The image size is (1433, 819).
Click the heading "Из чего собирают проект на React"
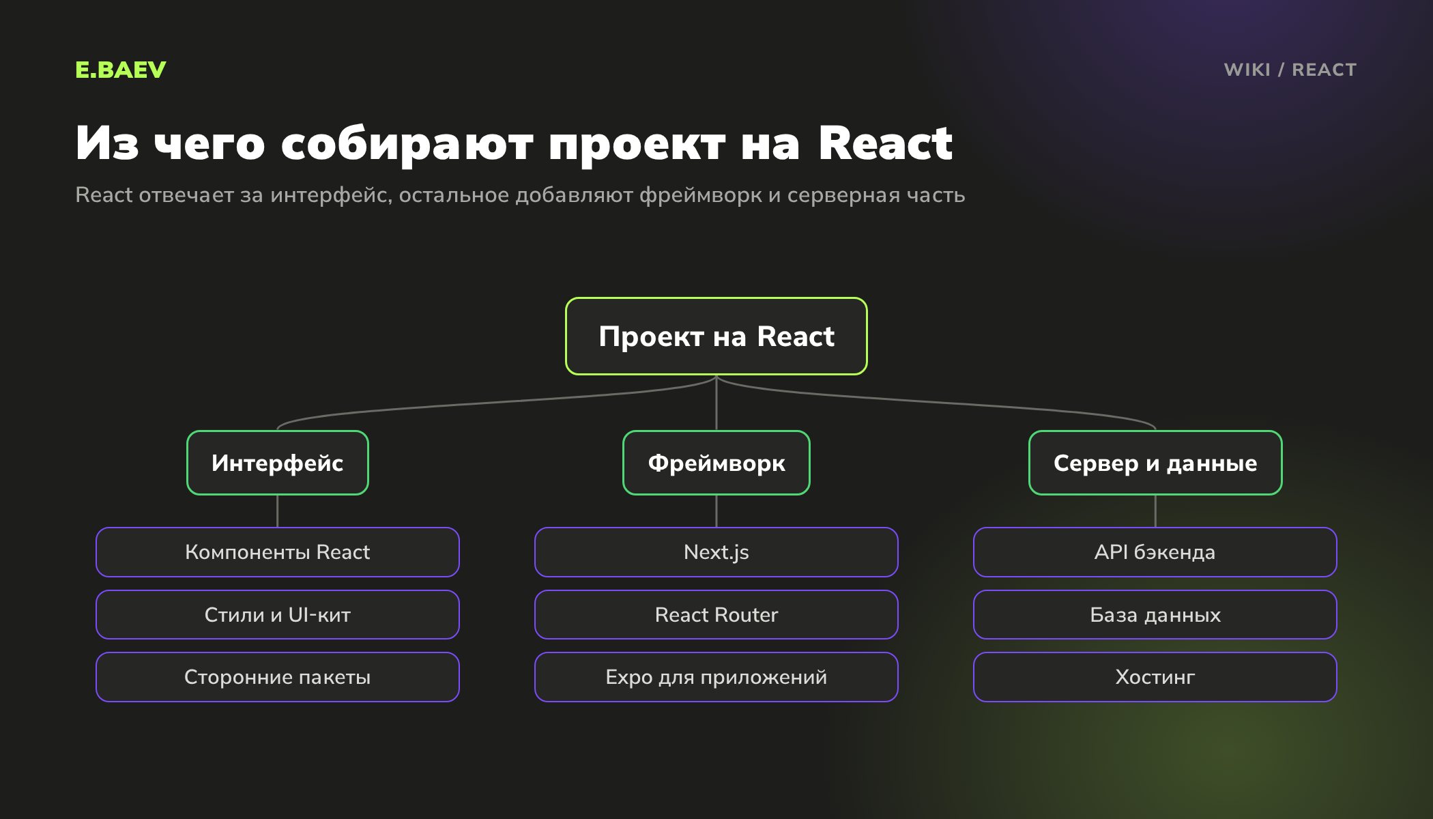click(x=514, y=143)
